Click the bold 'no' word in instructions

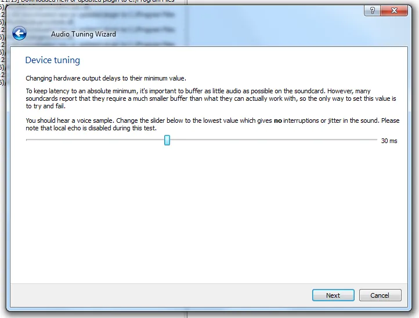point(278,120)
